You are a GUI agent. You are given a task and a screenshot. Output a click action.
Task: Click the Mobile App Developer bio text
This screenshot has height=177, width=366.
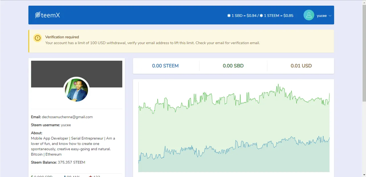tap(73, 146)
